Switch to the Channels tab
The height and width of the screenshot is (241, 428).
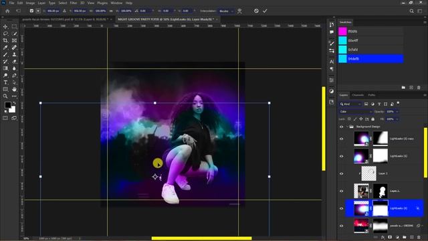[358, 95]
